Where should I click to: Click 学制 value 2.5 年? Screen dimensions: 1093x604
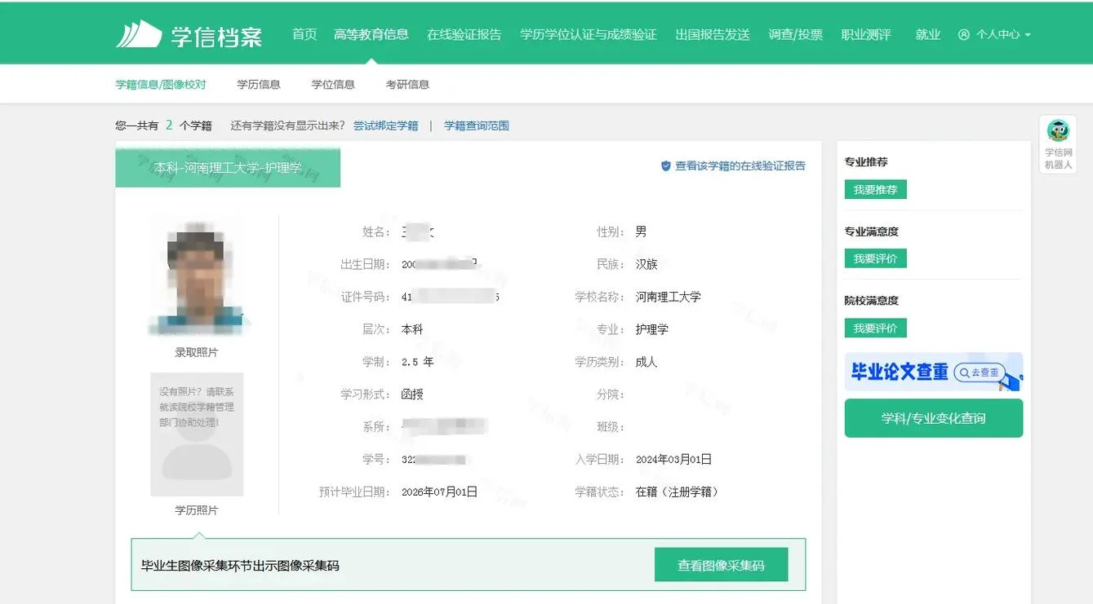(417, 362)
